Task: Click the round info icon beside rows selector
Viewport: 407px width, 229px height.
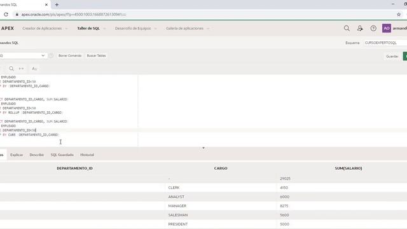Action: pos(51,55)
